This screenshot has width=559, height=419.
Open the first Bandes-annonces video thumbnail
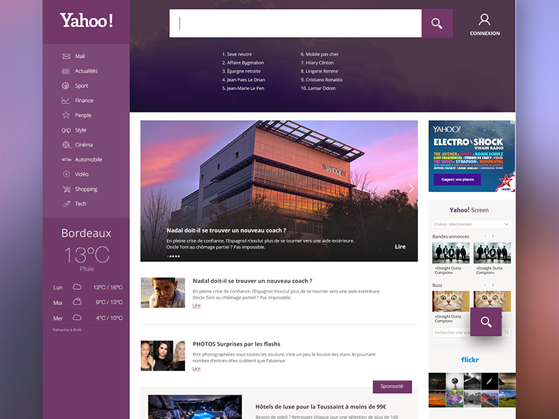click(451, 253)
